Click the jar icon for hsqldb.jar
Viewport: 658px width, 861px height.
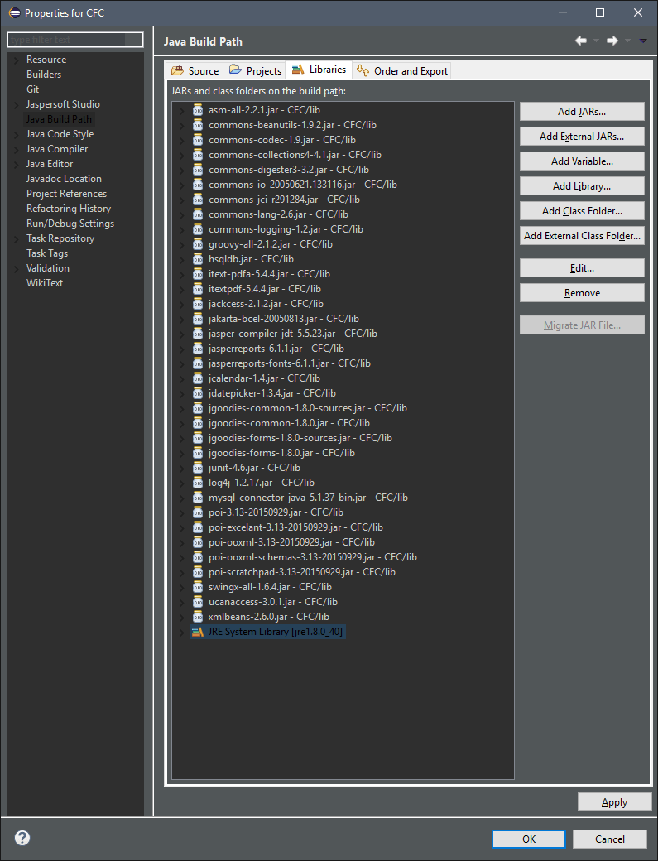click(x=198, y=259)
